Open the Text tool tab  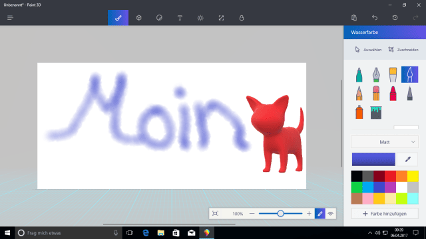(180, 18)
